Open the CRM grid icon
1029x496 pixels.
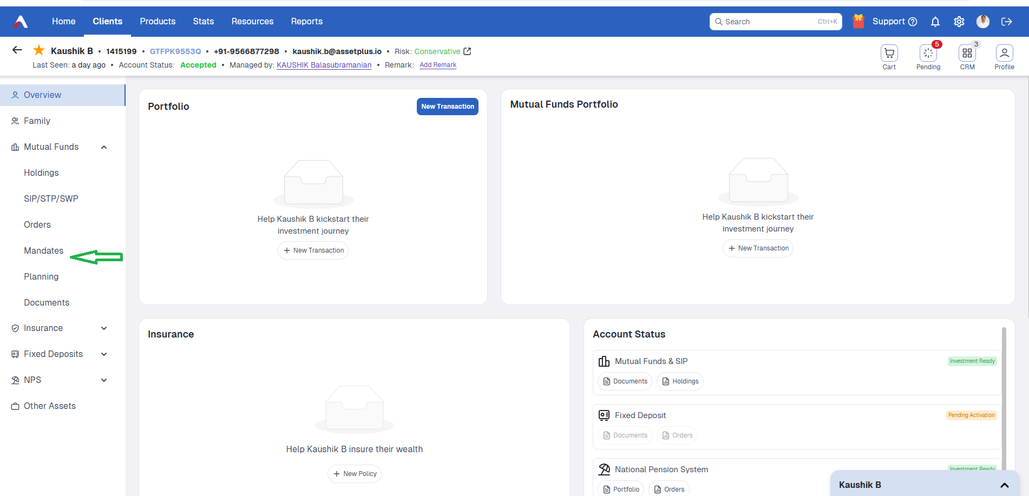click(967, 53)
